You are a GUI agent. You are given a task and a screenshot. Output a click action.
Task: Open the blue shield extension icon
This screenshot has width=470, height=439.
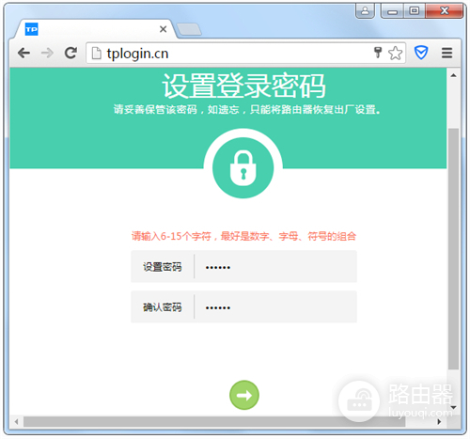[x=421, y=53]
